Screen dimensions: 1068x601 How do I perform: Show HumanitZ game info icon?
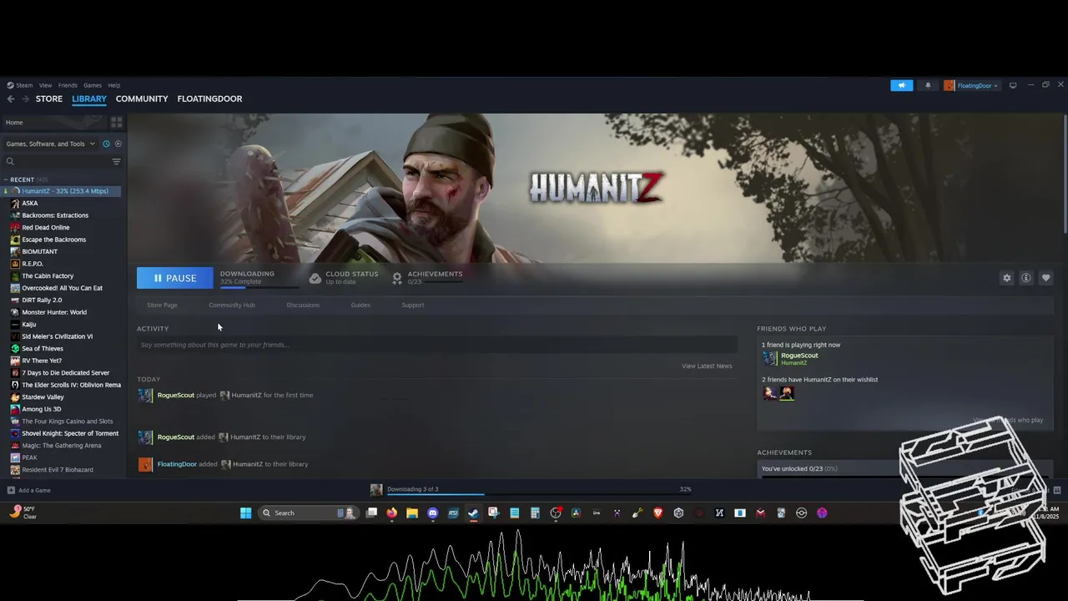pos(1026,278)
